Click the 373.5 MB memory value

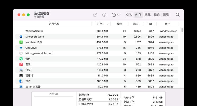point(102,48)
